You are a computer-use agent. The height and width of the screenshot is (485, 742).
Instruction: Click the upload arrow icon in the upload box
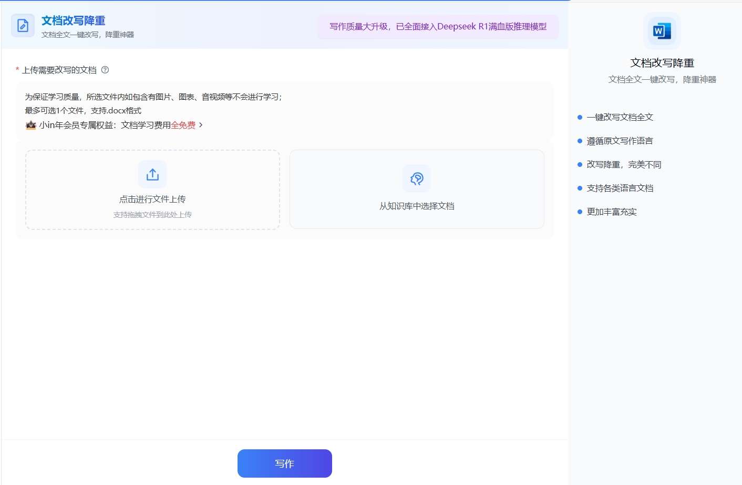152,174
